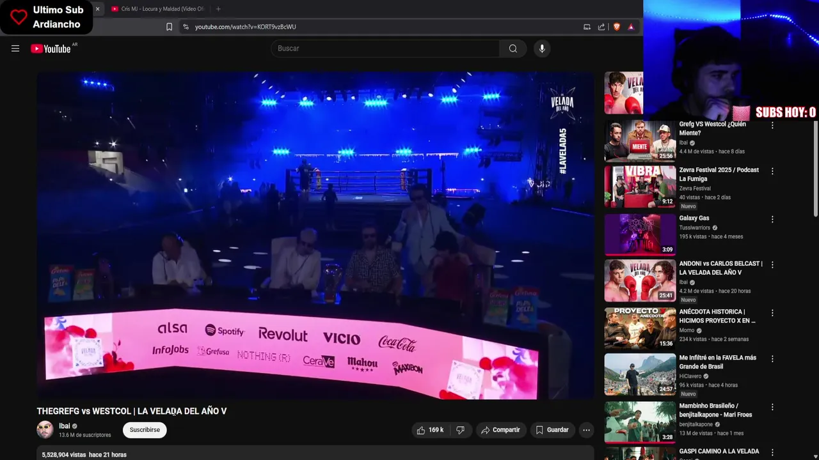Open a new browser tab
819x460 pixels.
coord(218,9)
